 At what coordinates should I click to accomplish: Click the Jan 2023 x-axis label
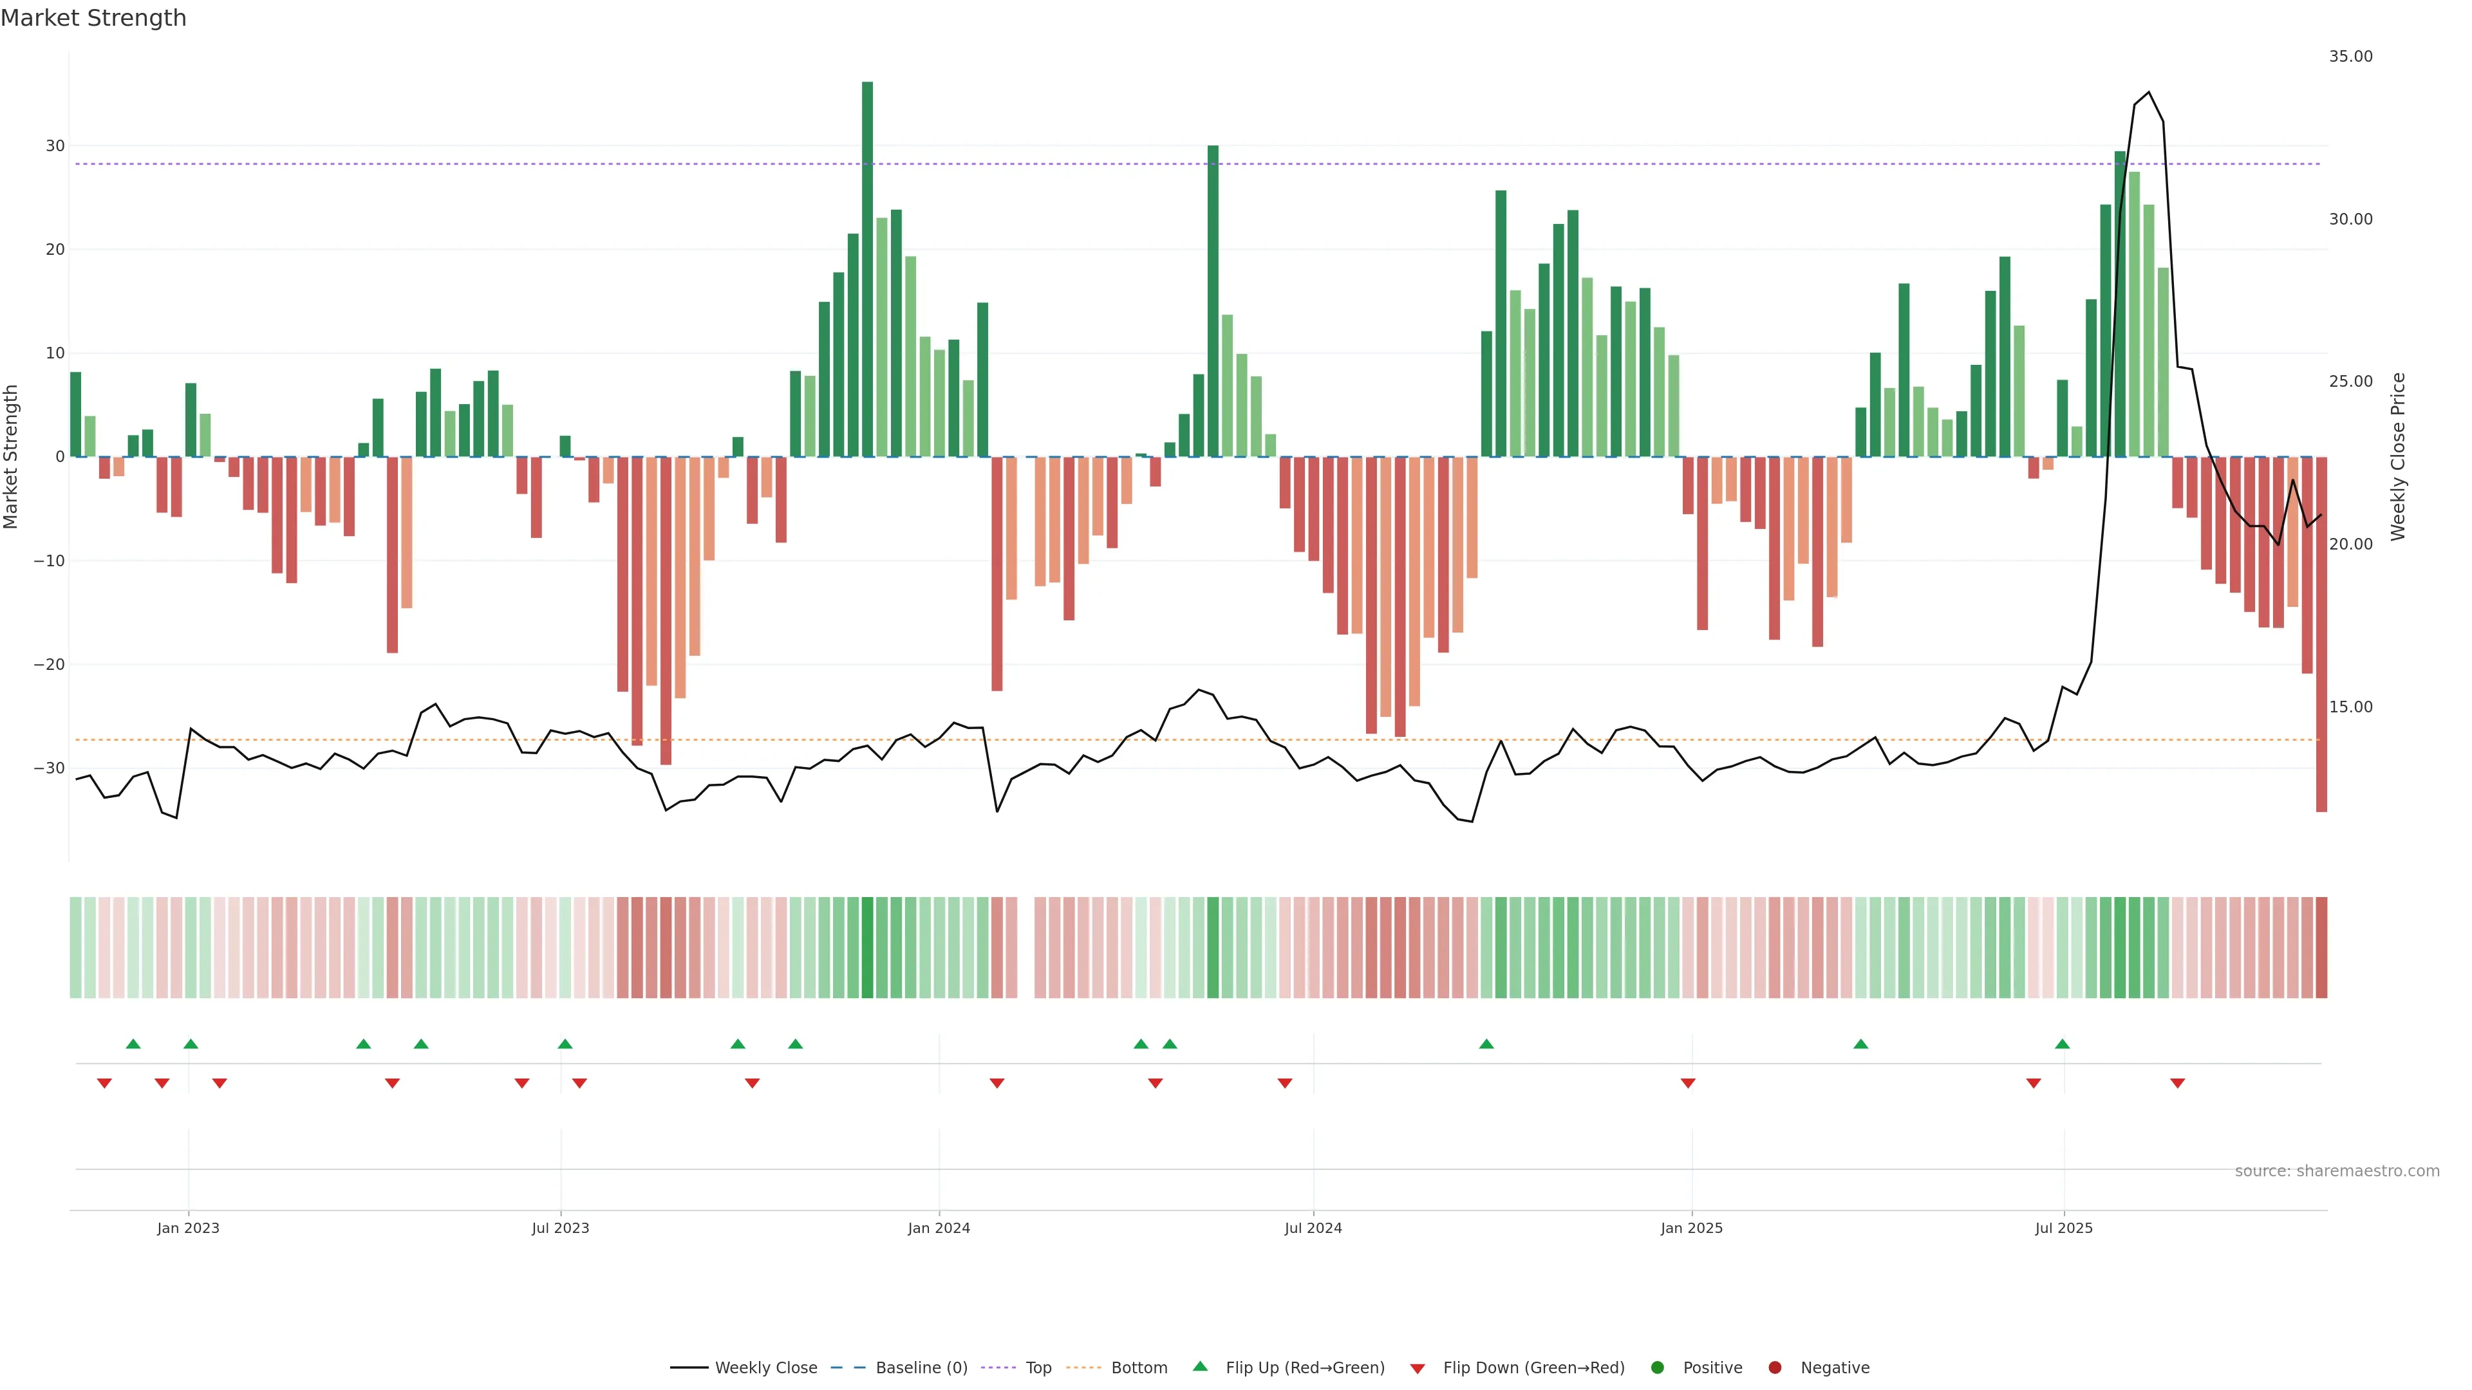click(188, 1228)
